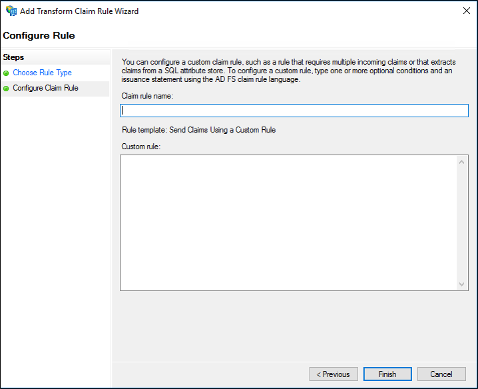Go to the Choose Rule Type step

click(x=42, y=73)
